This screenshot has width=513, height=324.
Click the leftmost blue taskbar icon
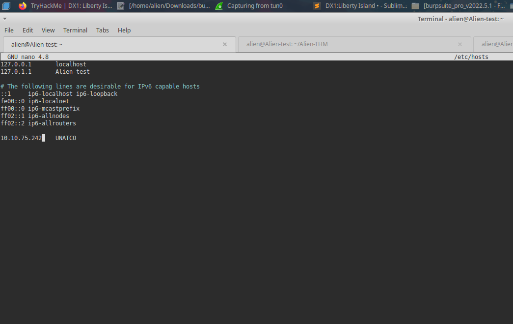pos(6,6)
